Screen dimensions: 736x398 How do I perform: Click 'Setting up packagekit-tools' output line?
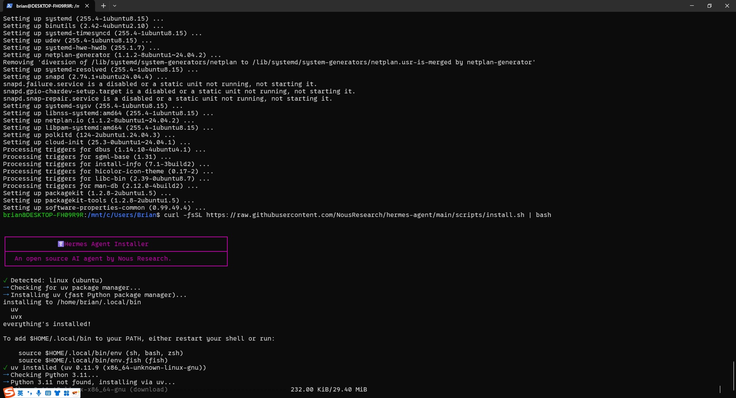coord(99,201)
